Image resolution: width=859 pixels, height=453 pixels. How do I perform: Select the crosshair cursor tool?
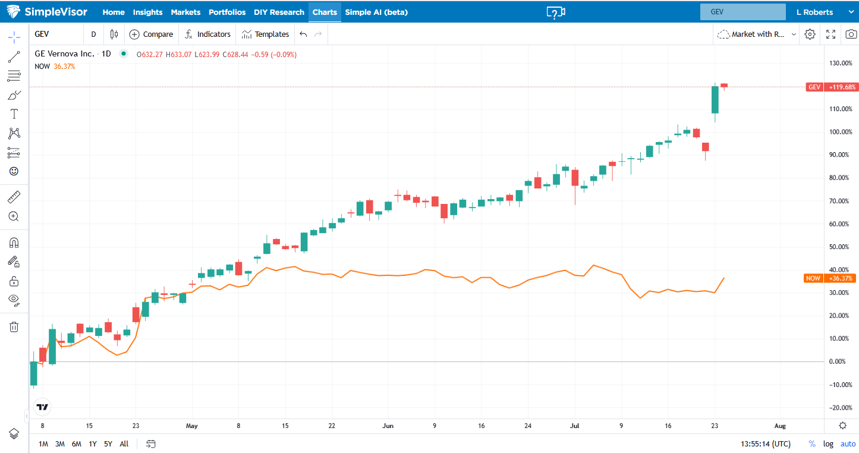coord(14,37)
